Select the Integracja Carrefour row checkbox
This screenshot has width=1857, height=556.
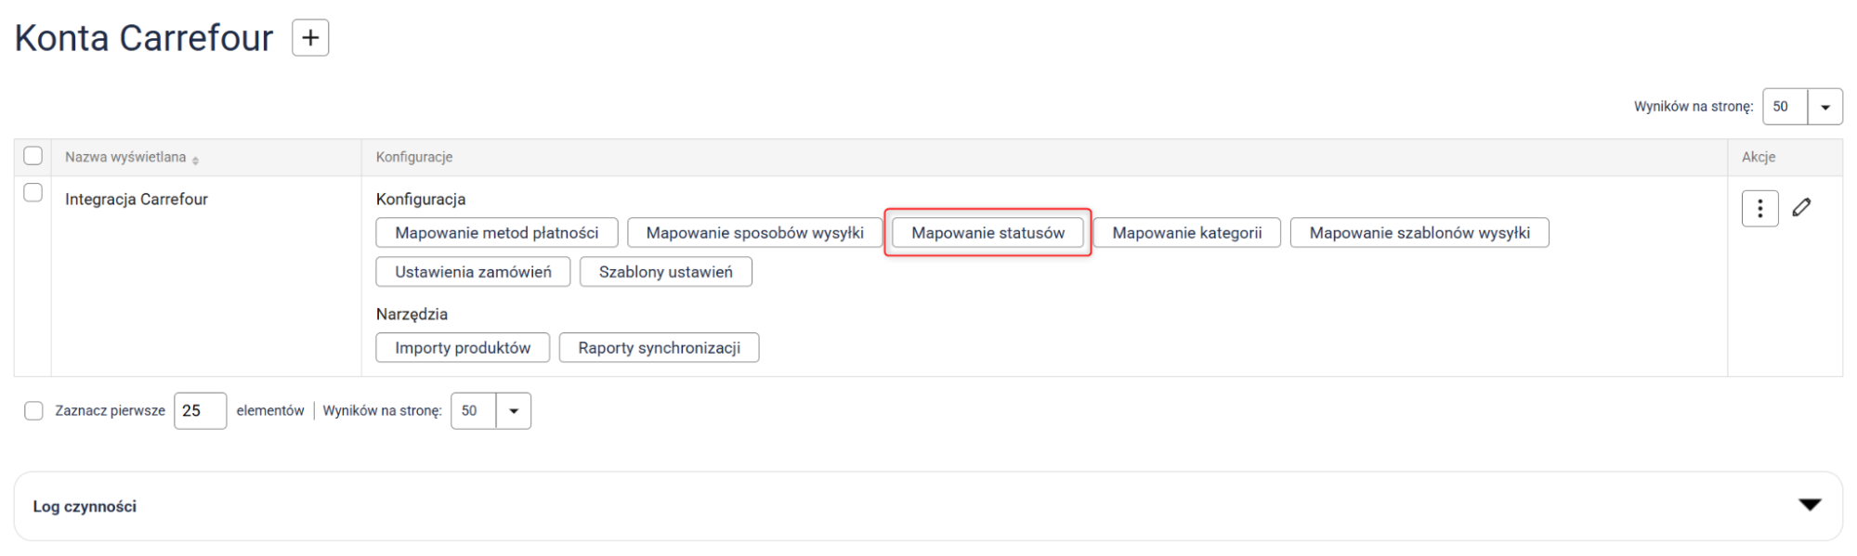pos(33,193)
